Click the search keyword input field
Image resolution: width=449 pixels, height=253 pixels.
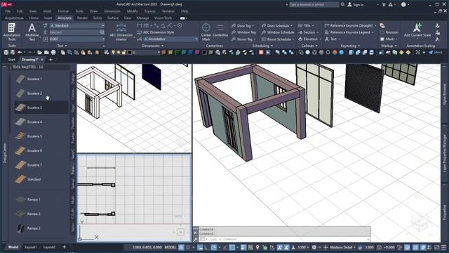coord(314,4)
